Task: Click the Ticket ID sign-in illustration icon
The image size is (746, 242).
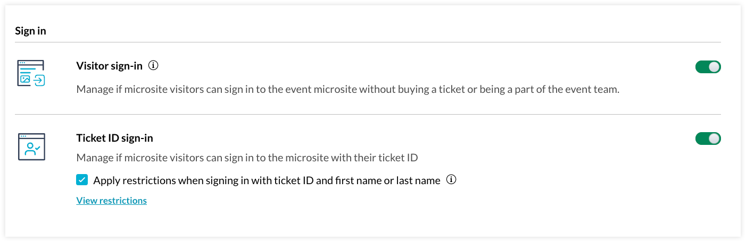Action: (31, 146)
